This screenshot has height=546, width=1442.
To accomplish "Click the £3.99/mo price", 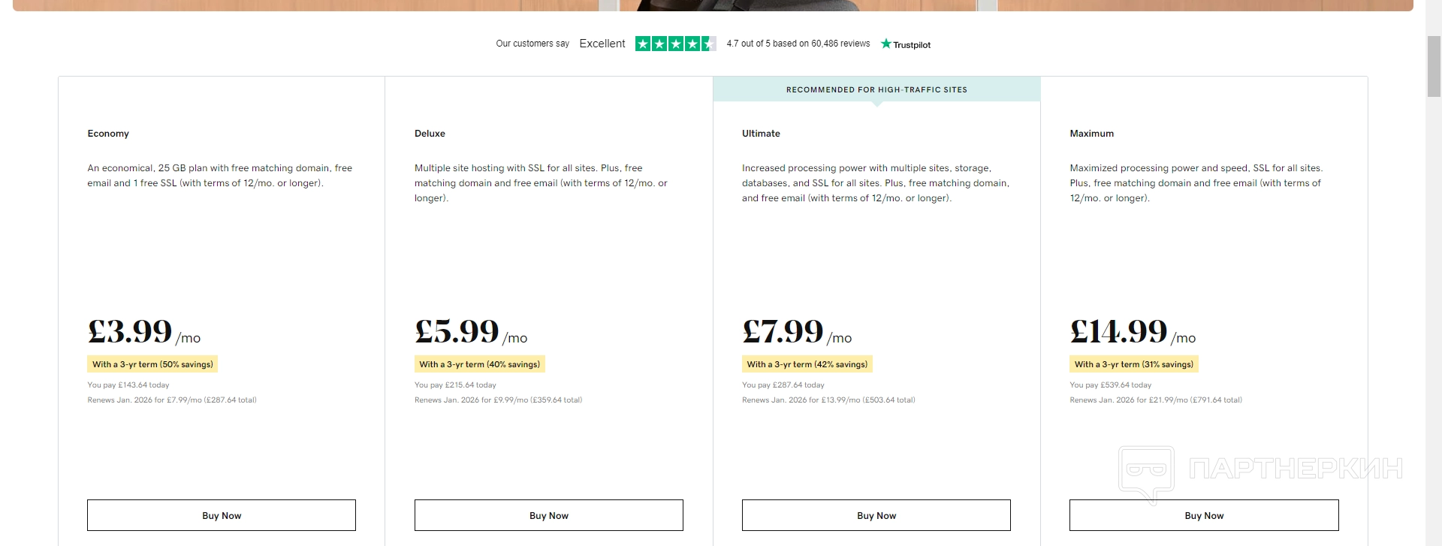I will coord(143,331).
